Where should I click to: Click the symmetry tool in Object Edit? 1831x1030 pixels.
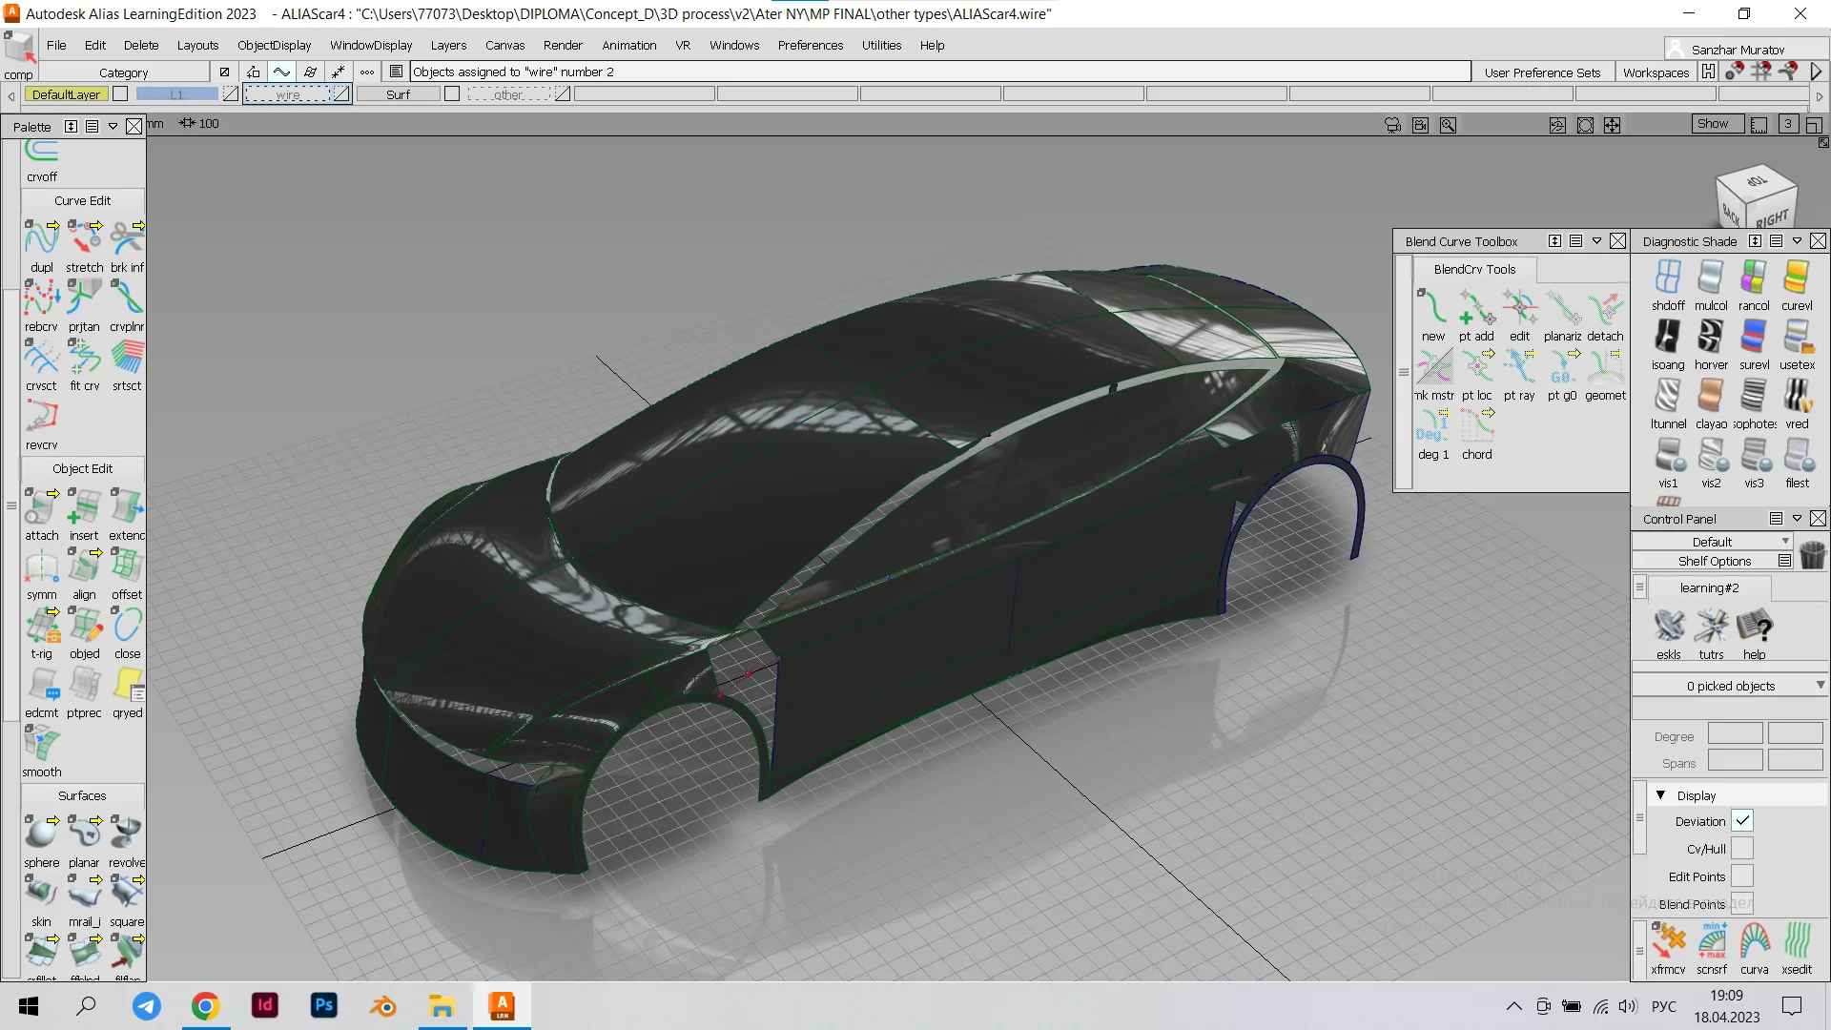(x=41, y=566)
